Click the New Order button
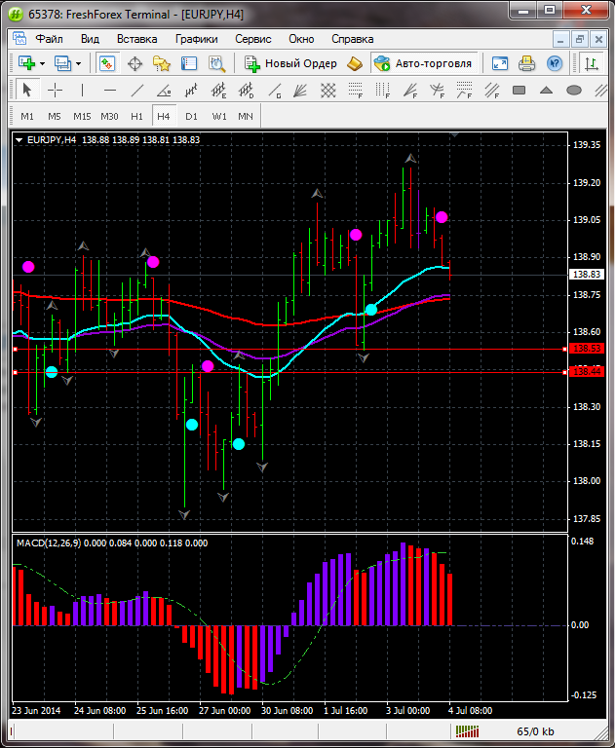Screen dimensions: 616x748 [290, 63]
